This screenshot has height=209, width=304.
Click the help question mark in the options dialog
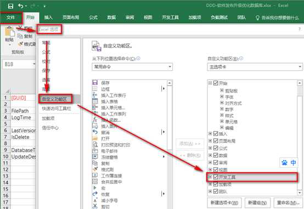(300, 29)
